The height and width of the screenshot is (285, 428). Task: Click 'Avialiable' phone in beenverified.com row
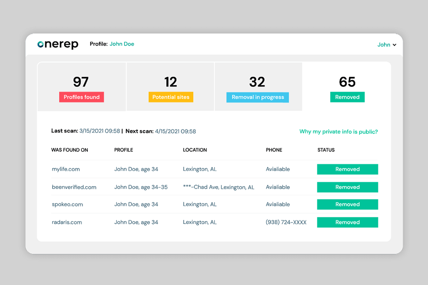click(278, 187)
